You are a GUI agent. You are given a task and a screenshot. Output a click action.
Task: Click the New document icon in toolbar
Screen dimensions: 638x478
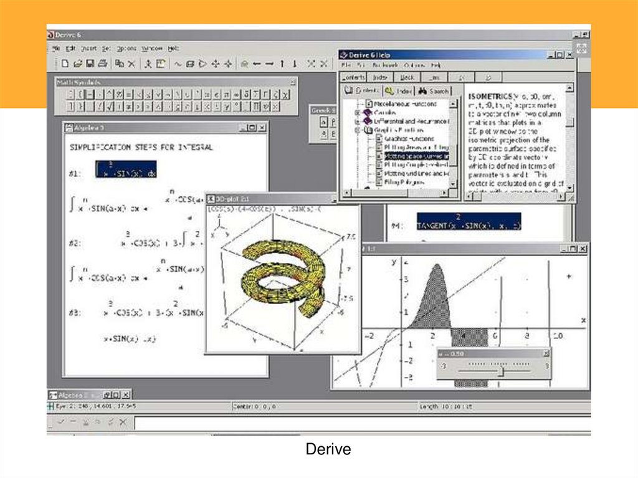65,63
